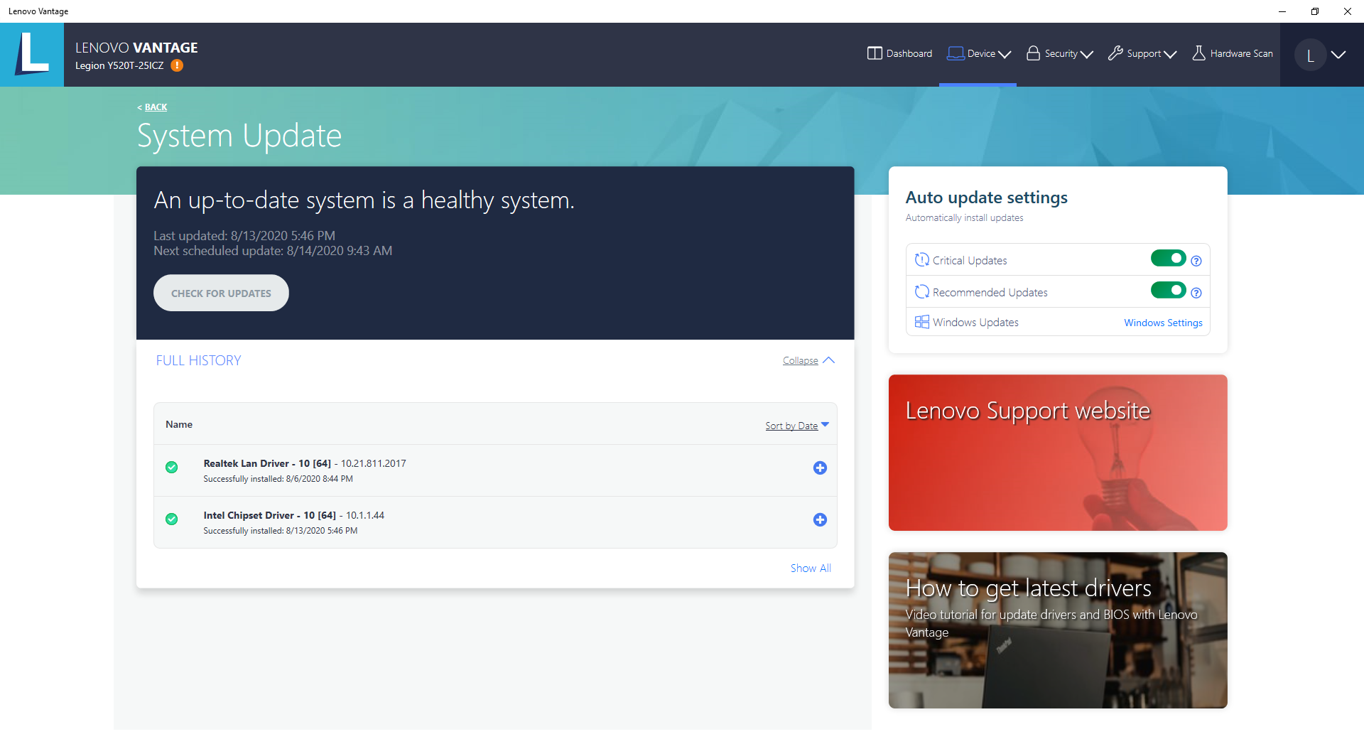The image size is (1364, 739).
Task: Open Hardware Scan from the navigation
Action: pyautogui.click(x=1233, y=53)
